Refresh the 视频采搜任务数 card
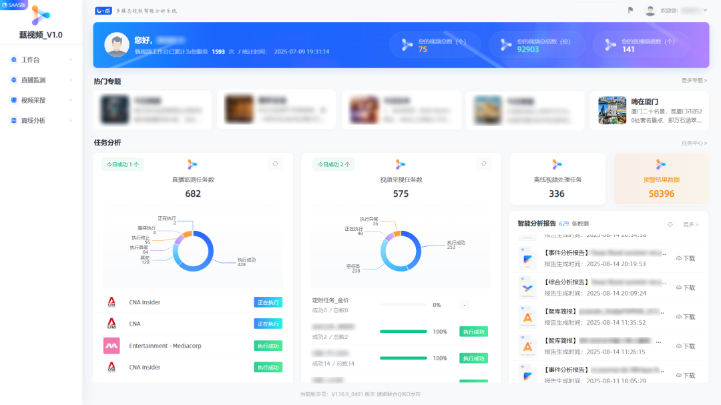 (483, 163)
